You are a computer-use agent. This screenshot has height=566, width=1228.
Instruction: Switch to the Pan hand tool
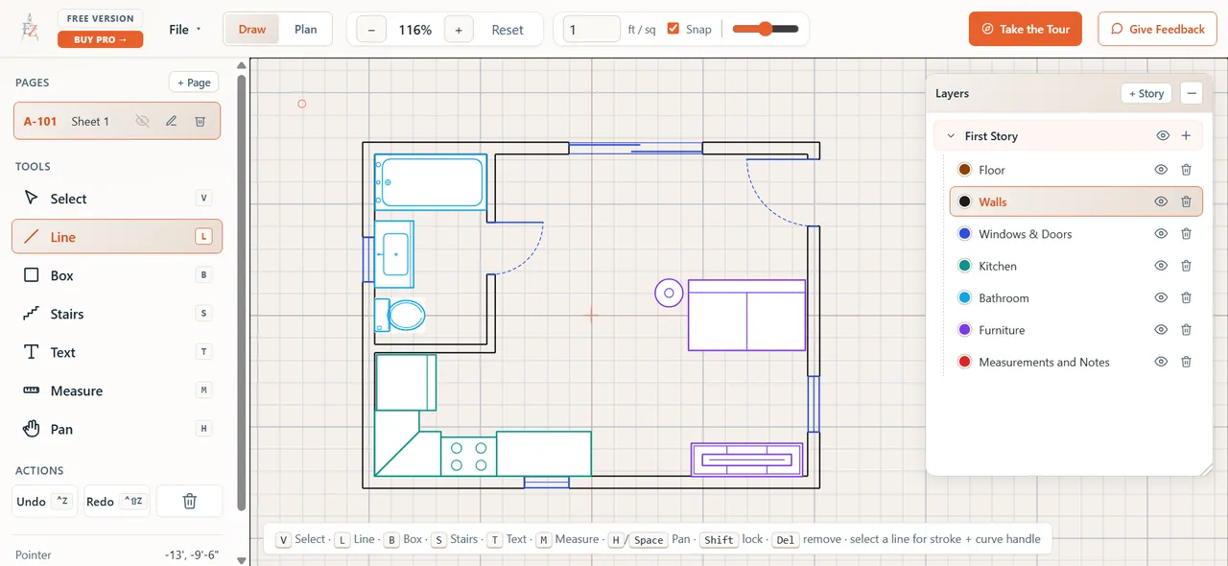(117, 429)
